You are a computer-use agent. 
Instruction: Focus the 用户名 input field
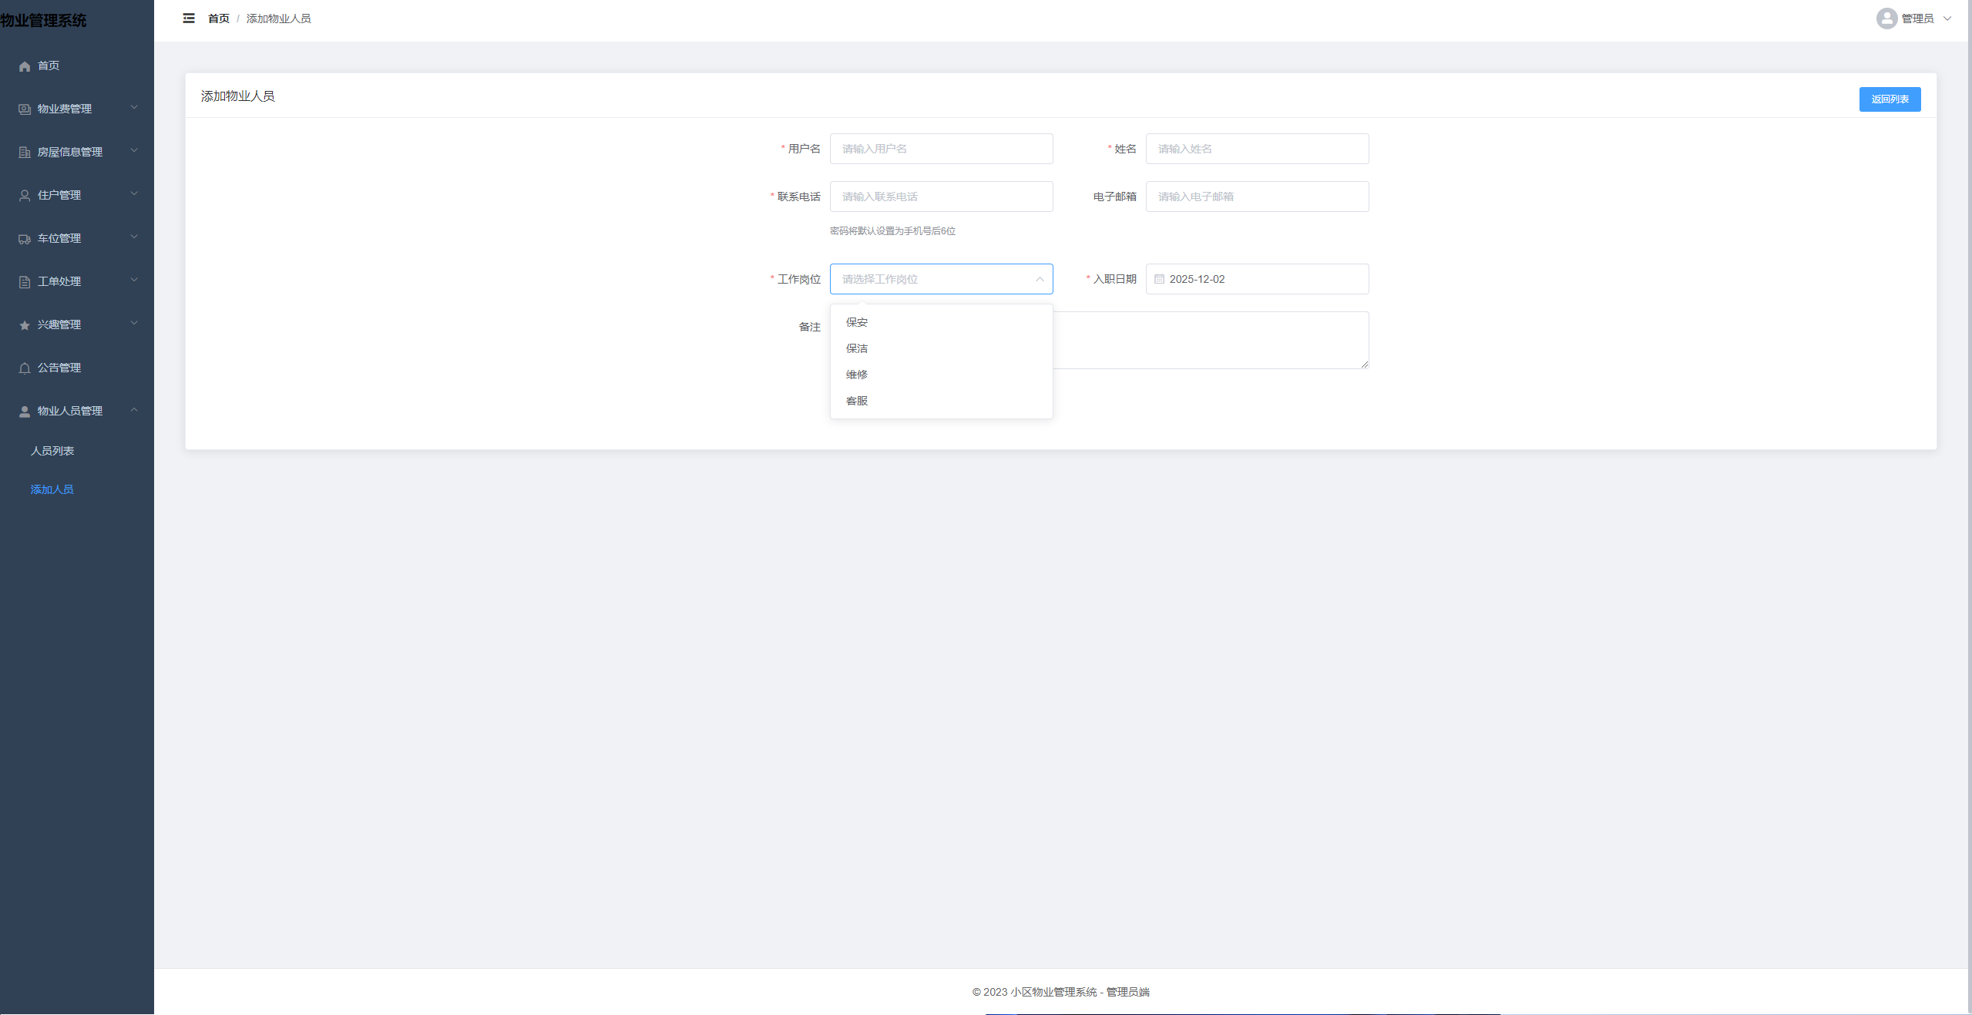(x=941, y=149)
